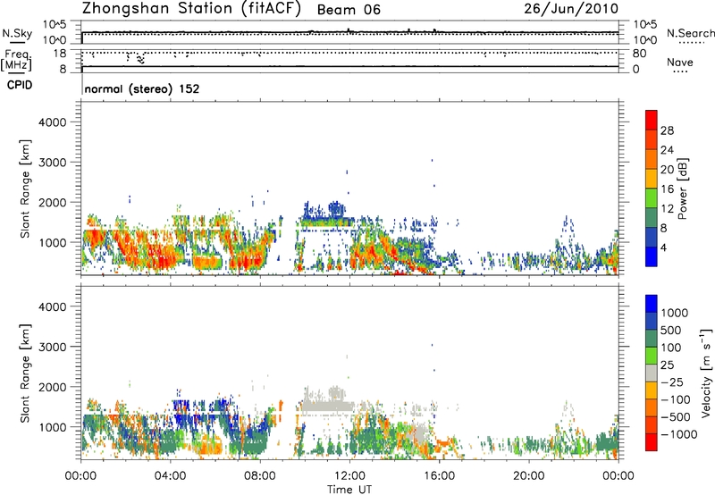
Task: Click the title 'Zhongshan Station (fitACF)'
Action: pyautogui.click(x=191, y=9)
